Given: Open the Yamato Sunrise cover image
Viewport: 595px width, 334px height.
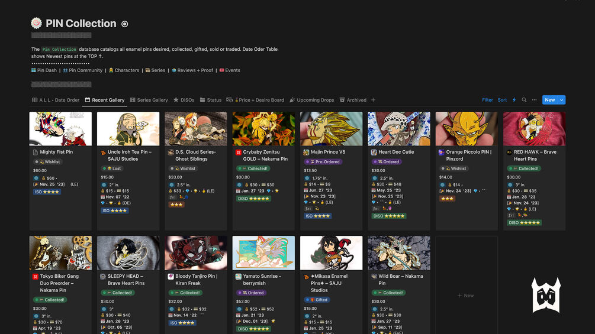Looking at the screenshot, I should (263, 253).
